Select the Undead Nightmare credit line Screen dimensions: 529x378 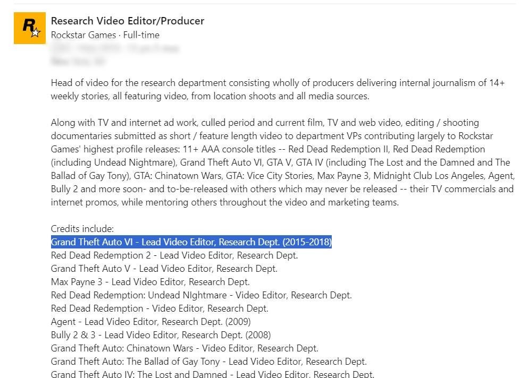point(201,295)
